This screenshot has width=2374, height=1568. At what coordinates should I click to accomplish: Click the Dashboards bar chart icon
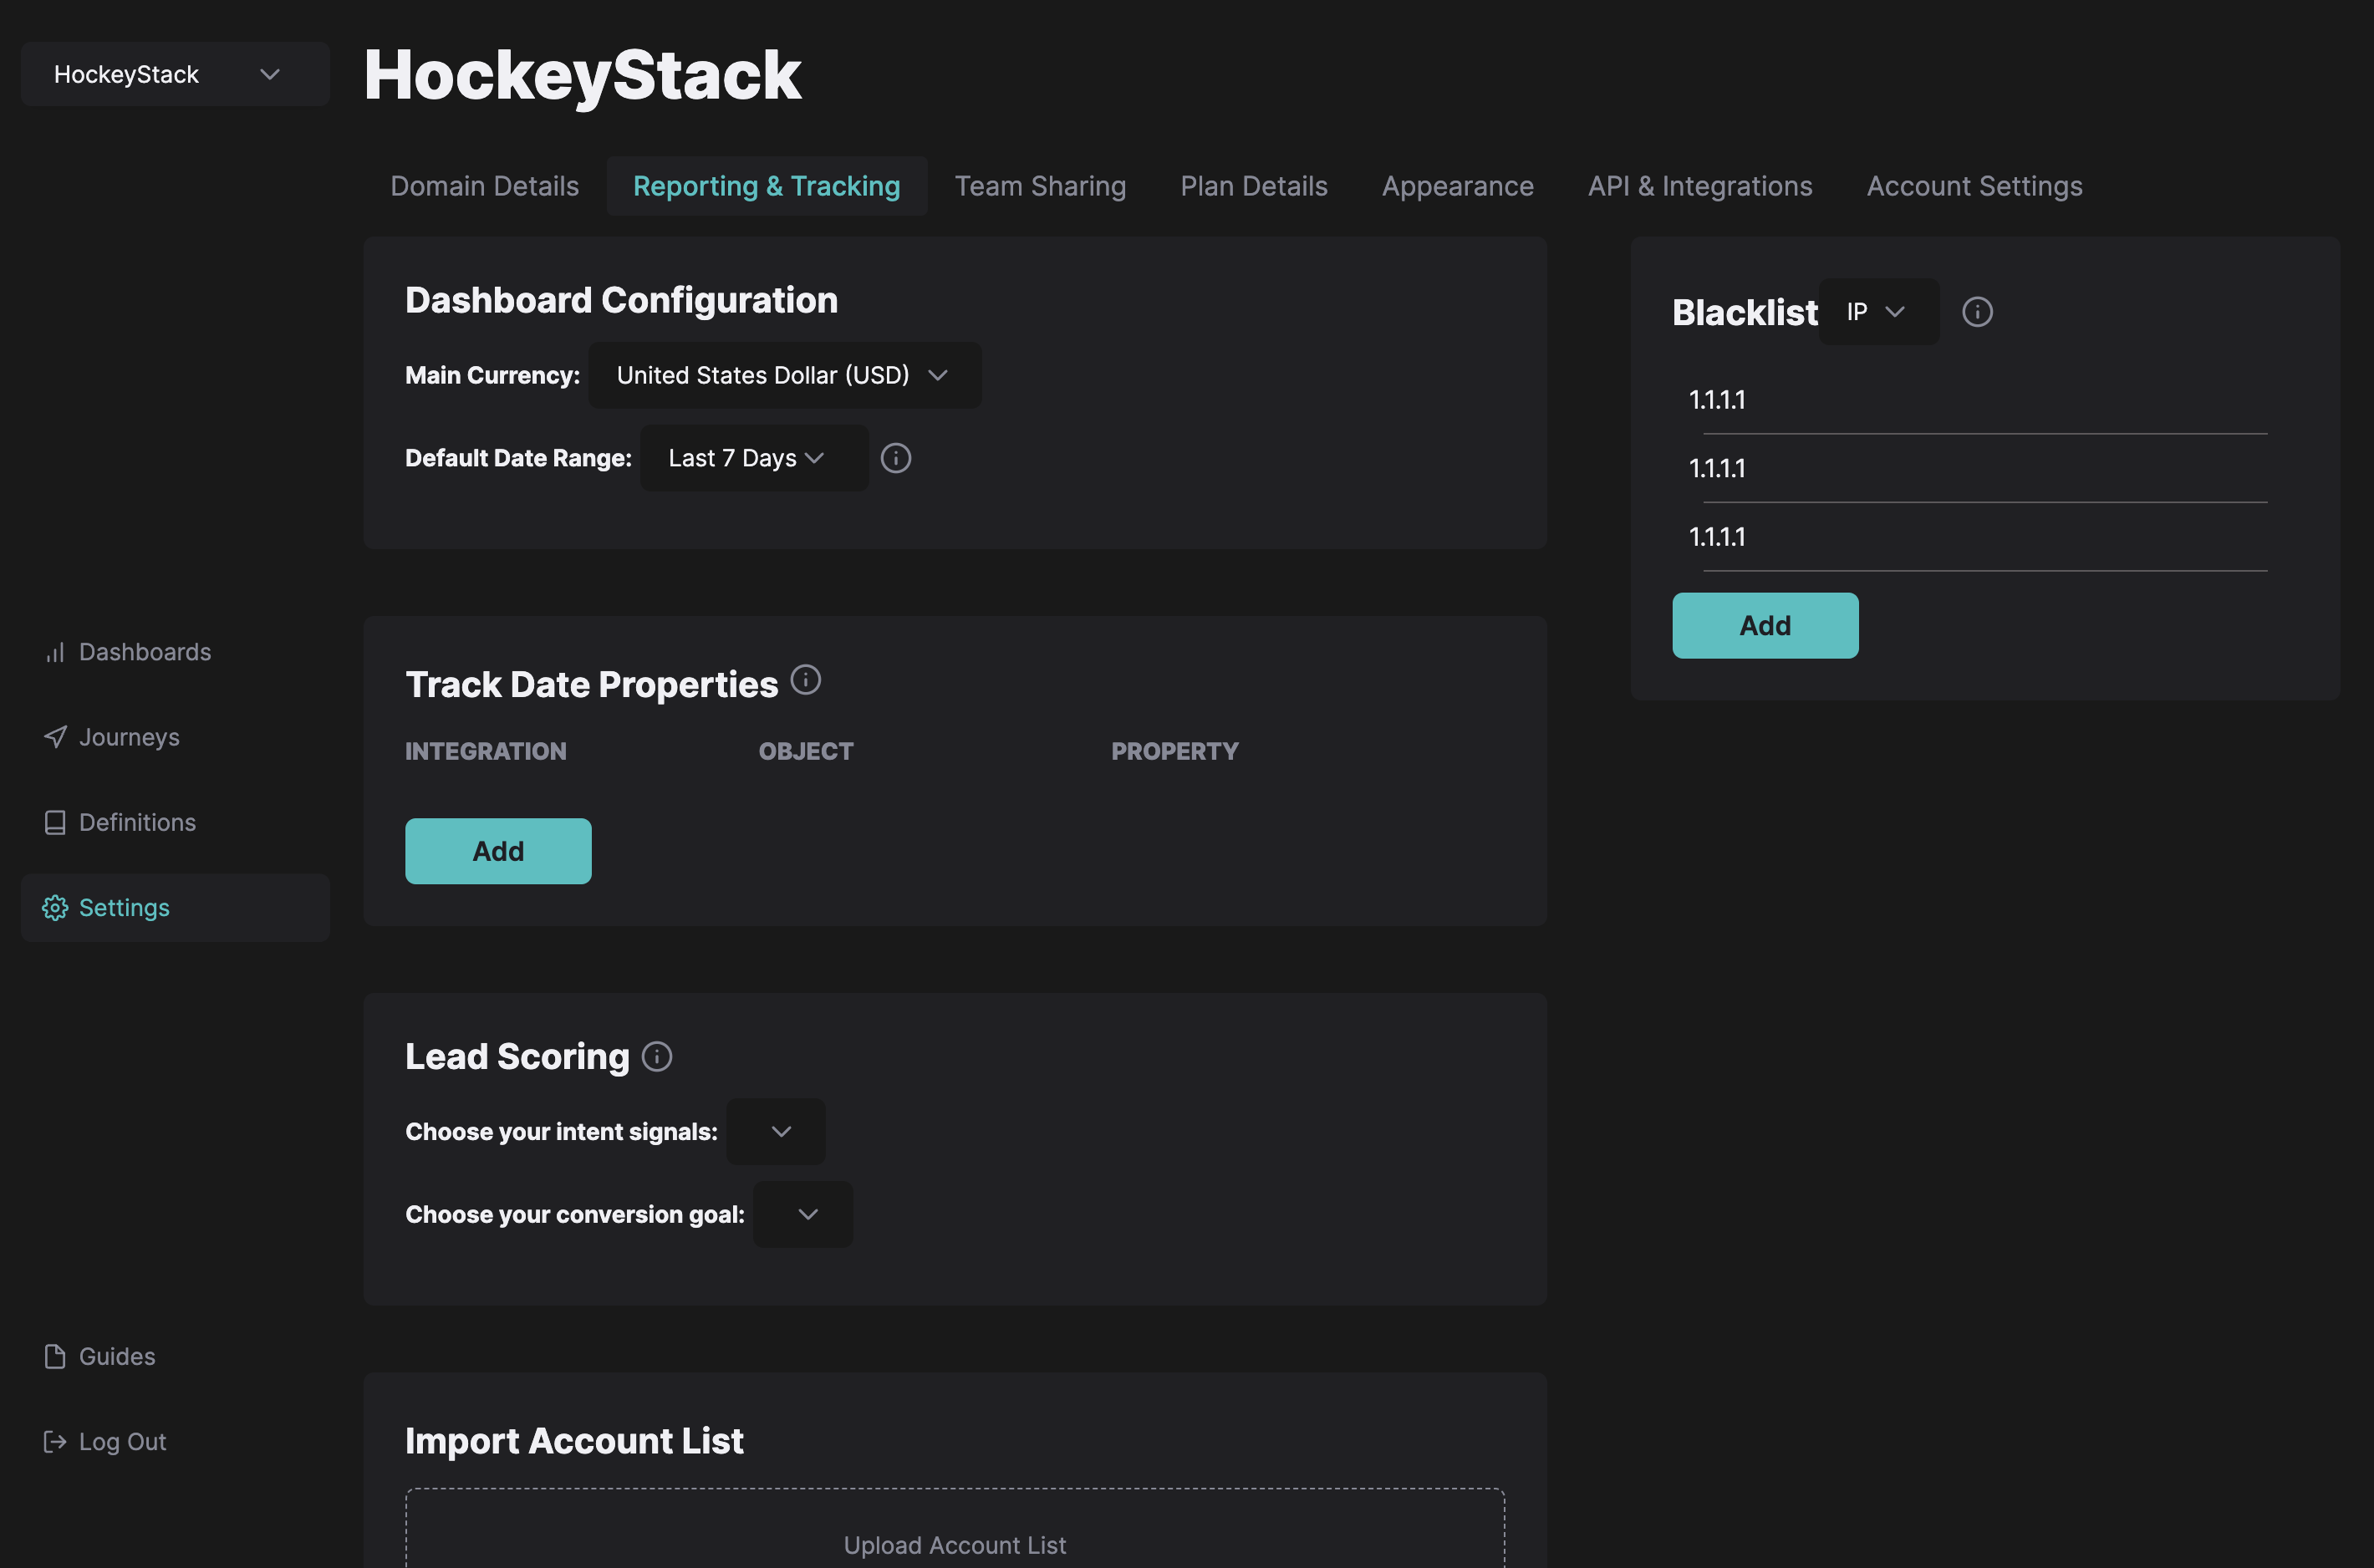55,652
